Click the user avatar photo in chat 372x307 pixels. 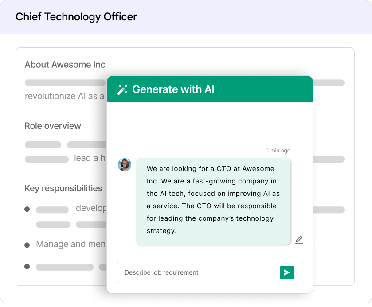[125, 165]
